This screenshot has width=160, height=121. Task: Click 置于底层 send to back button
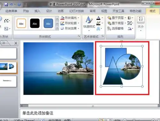(x=116, y=23)
